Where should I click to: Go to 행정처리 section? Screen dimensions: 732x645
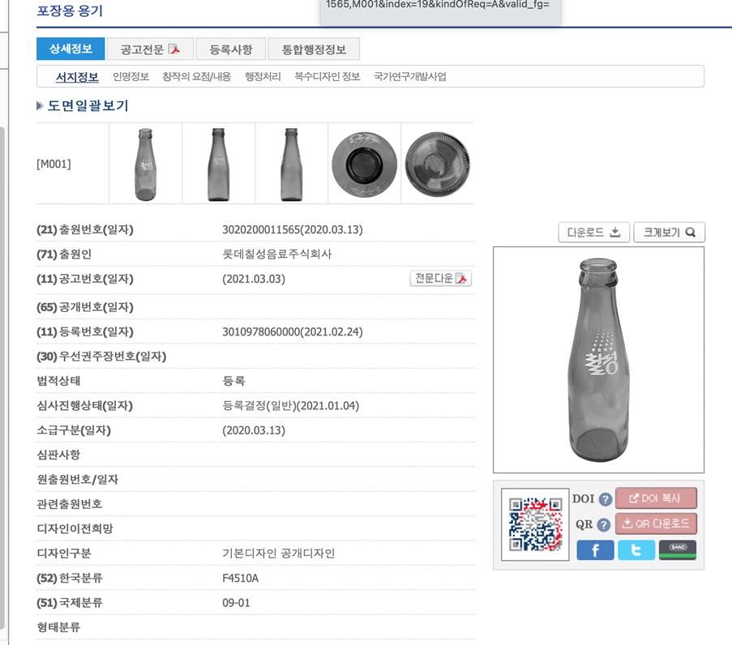(x=263, y=76)
